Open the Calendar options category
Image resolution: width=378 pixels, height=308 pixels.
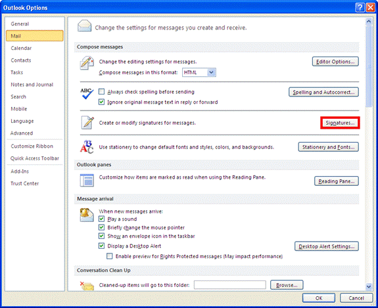[x=34, y=48]
